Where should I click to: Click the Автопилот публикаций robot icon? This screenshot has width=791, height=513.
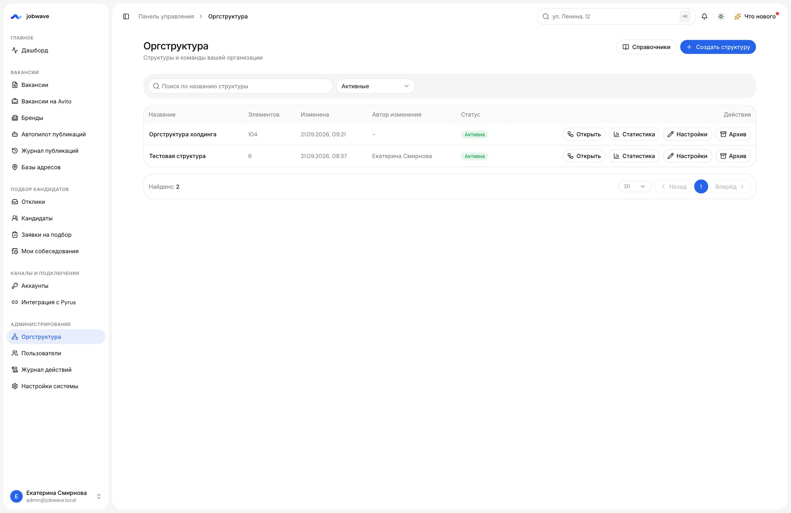coord(15,134)
